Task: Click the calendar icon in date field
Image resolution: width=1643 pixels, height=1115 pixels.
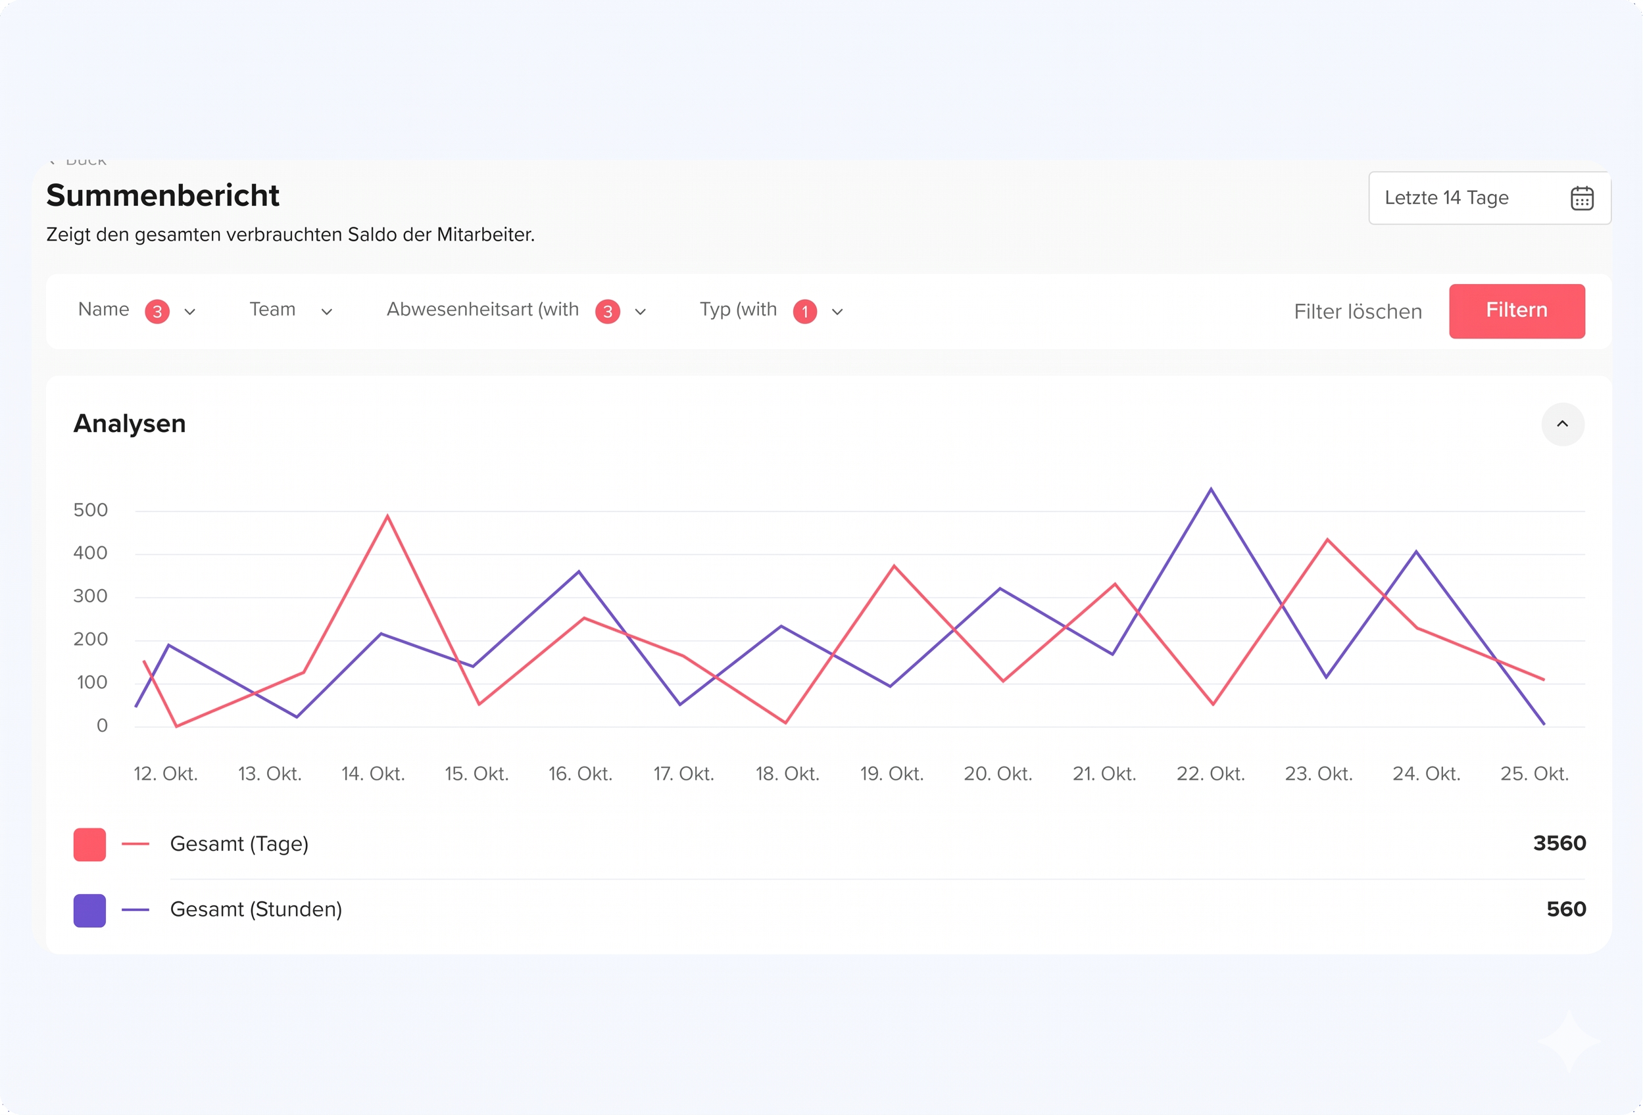Action: pos(1581,199)
